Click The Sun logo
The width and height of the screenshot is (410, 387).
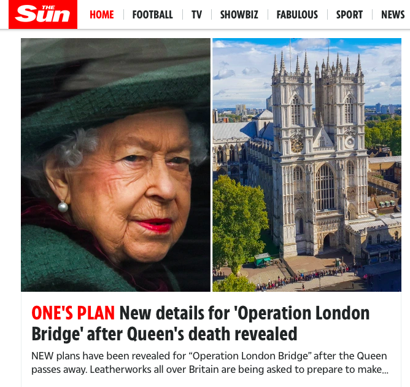pyautogui.click(x=43, y=14)
